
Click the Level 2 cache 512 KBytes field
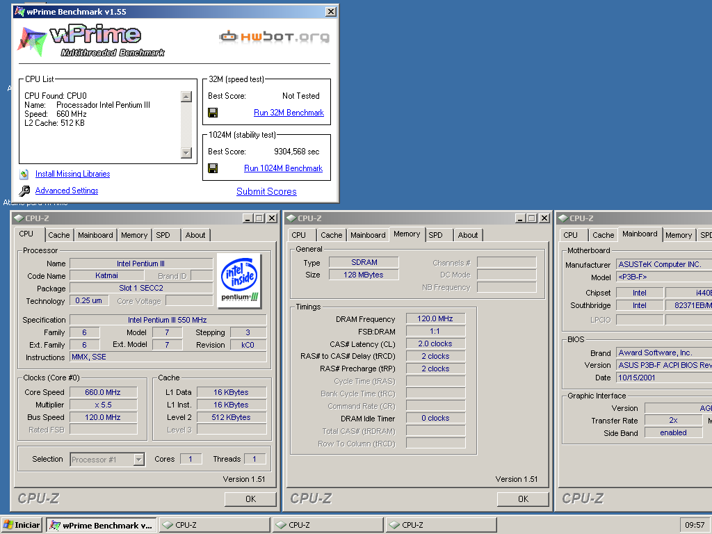(x=231, y=417)
